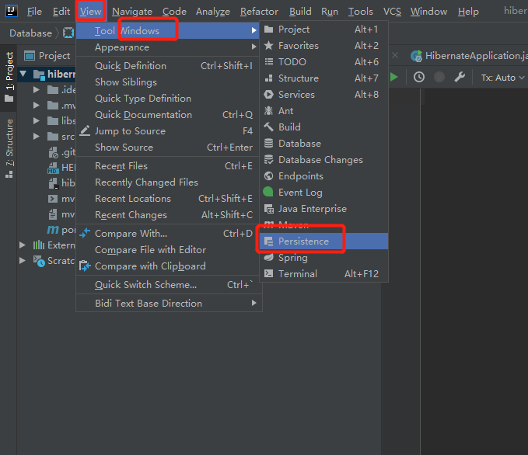This screenshot has width=528, height=455.
Task: Expand the External Libraries tree node
Action: pyautogui.click(x=23, y=245)
